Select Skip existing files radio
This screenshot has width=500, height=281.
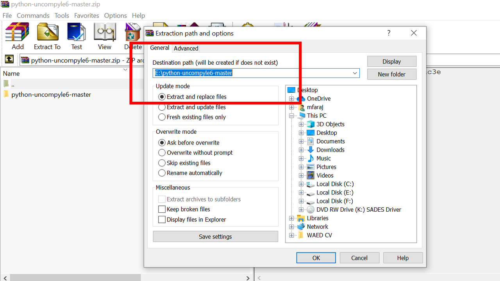162,163
